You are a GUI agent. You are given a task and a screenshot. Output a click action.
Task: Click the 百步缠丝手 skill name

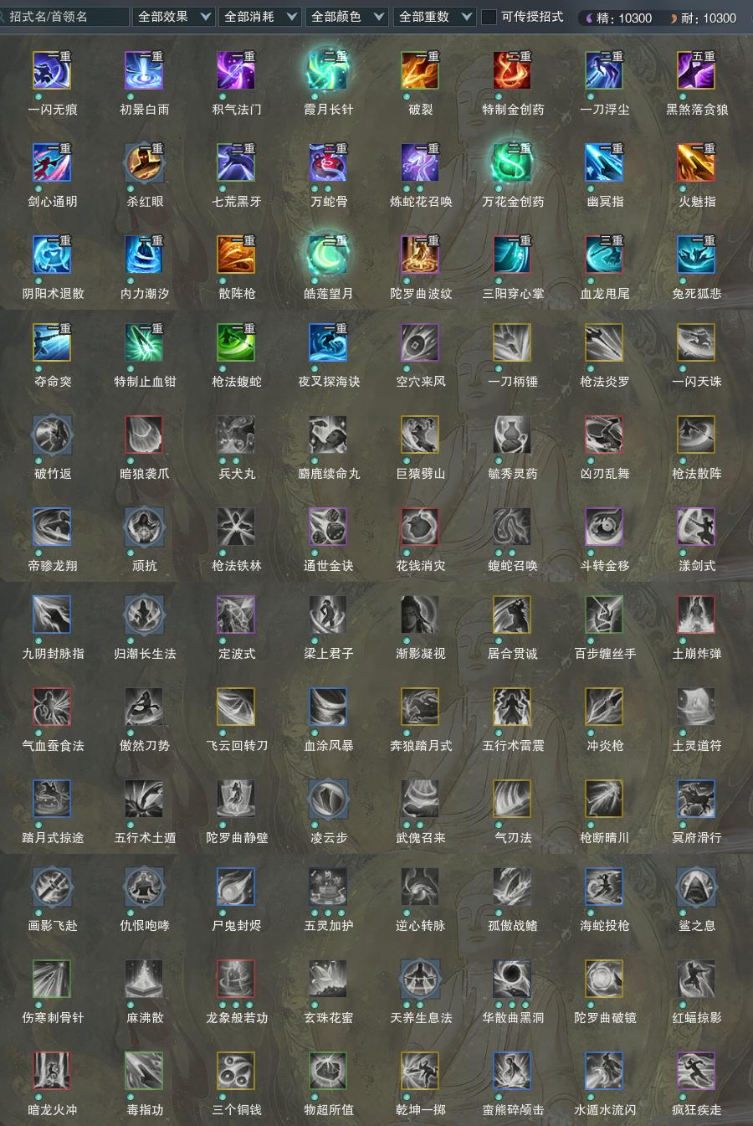pos(605,654)
